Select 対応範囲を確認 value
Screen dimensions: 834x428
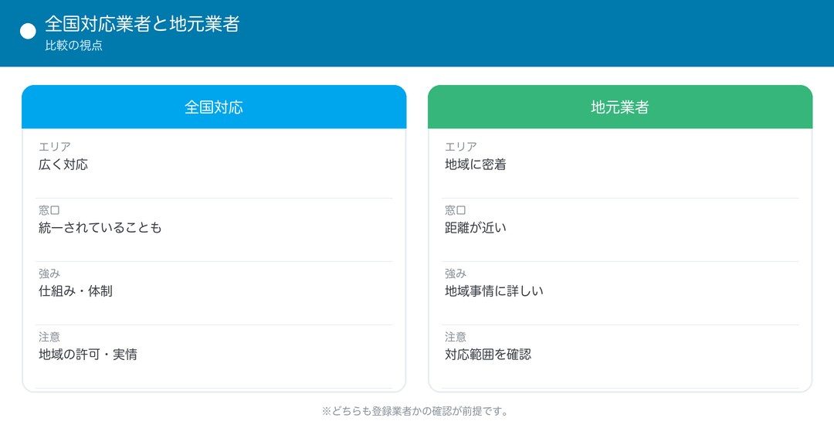(x=488, y=355)
